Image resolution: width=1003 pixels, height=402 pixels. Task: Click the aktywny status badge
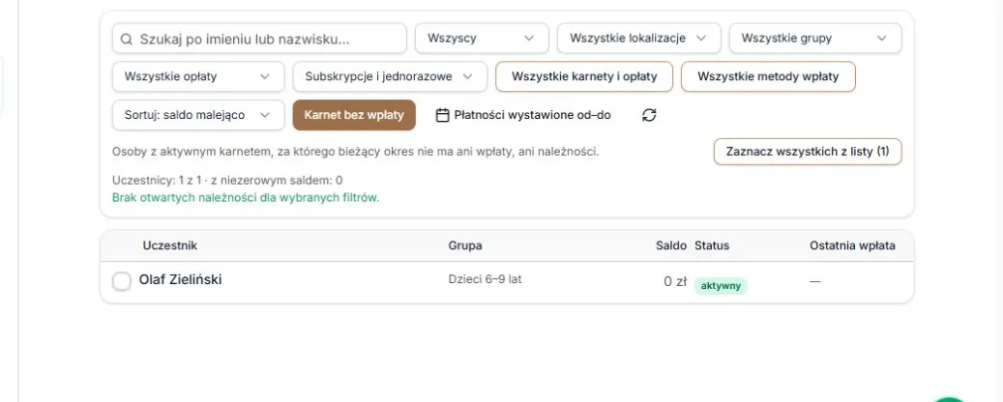(x=721, y=286)
